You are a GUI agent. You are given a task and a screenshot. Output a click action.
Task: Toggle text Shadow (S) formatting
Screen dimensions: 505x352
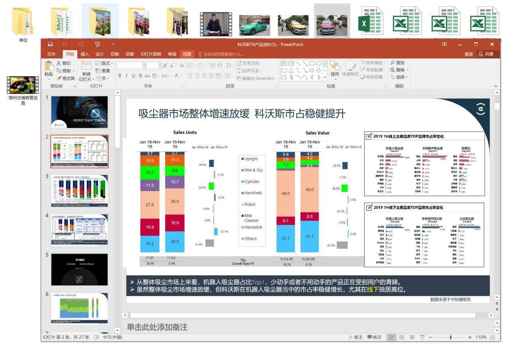tap(140, 76)
